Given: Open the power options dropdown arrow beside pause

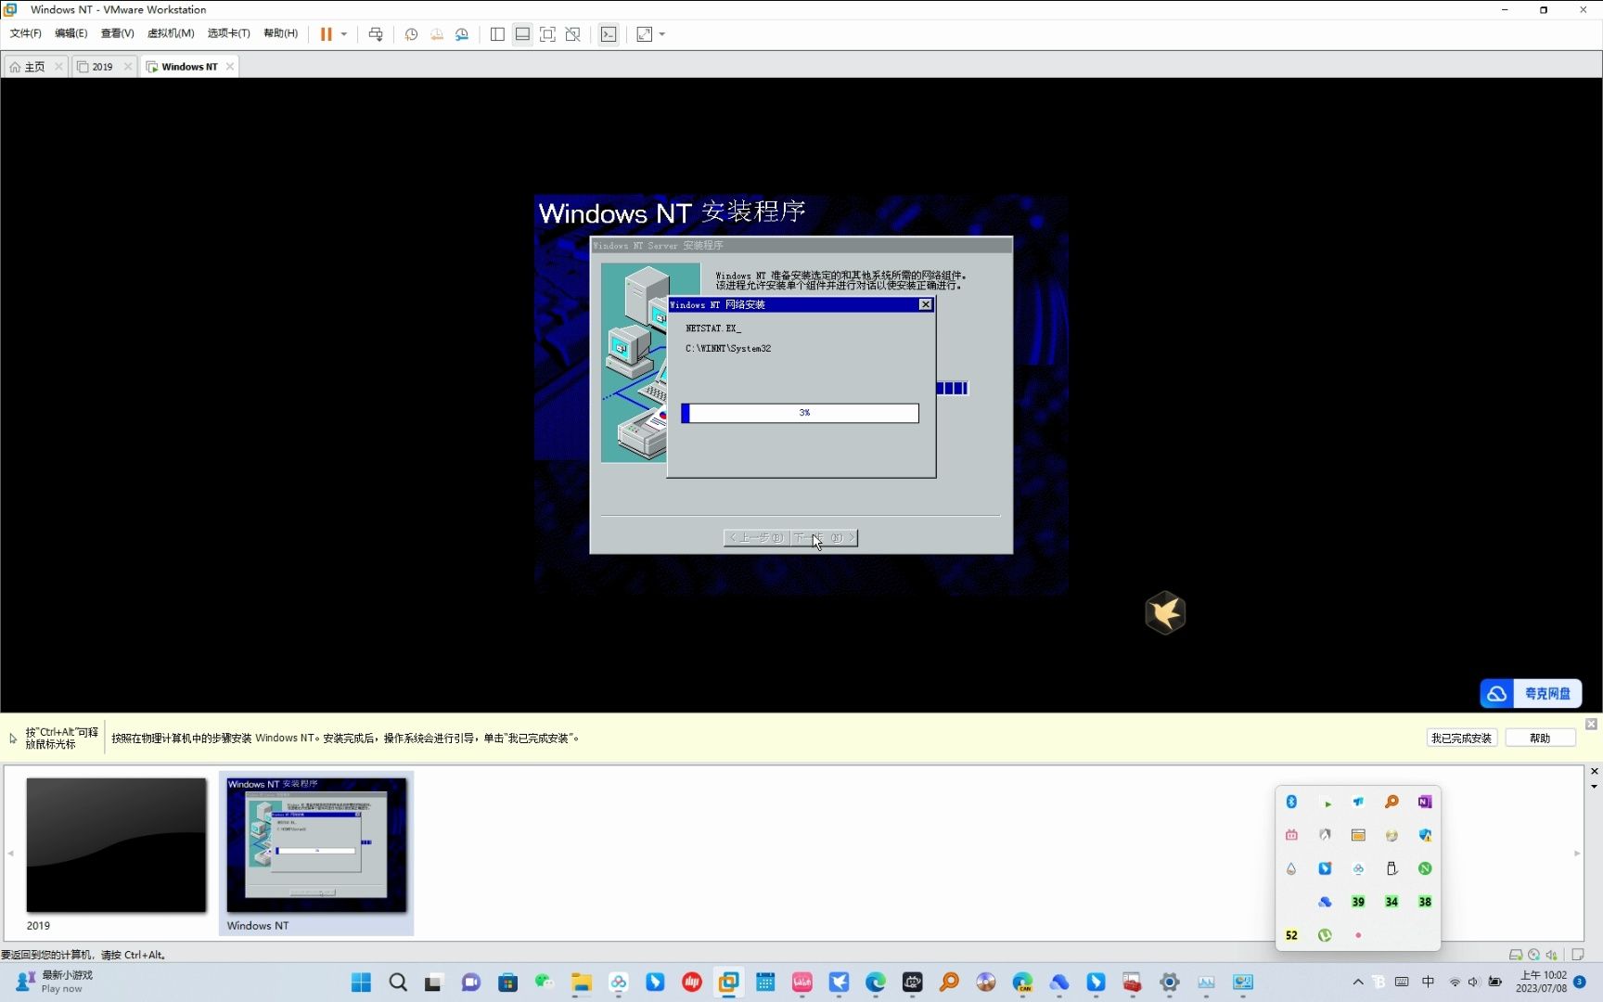Looking at the screenshot, I should click(344, 34).
